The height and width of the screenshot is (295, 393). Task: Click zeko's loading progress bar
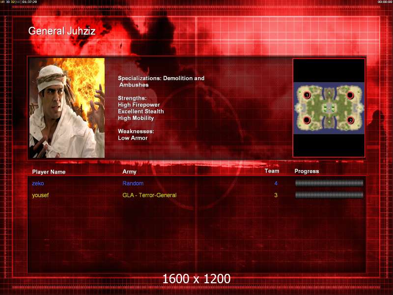pos(329,183)
